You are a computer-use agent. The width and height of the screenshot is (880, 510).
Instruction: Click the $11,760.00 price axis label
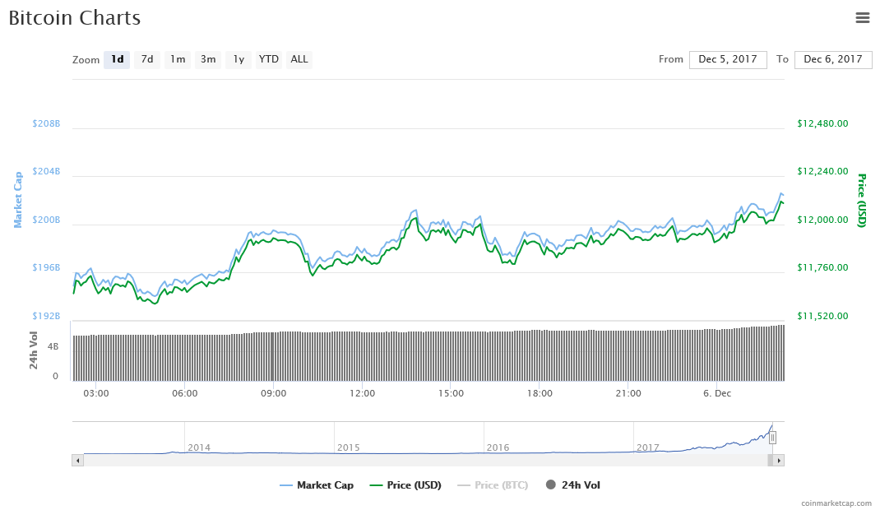pos(822,267)
